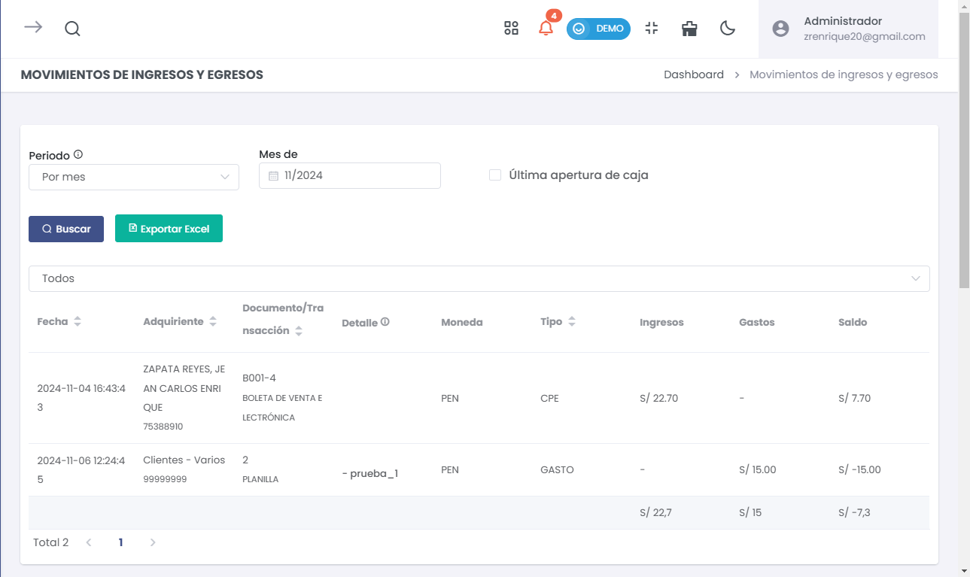Switch to dark mode moon icon
The height and width of the screenshot is (577, 970).
(727, 29)
